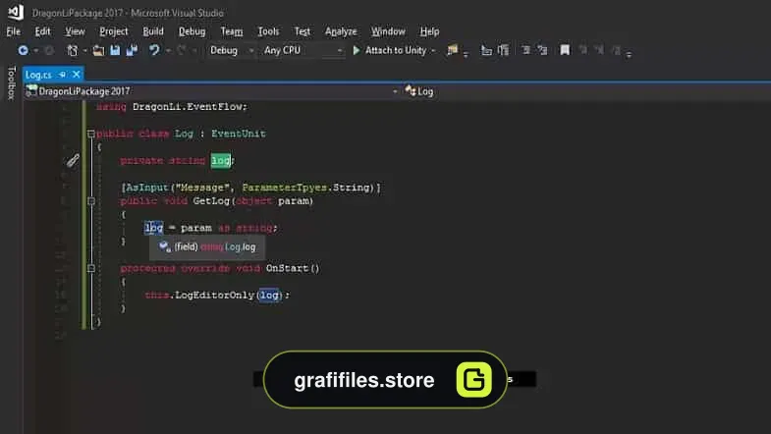Open the Any CPU platform dropdown
The image size is (771, 434).
click(x=302, y=50)
